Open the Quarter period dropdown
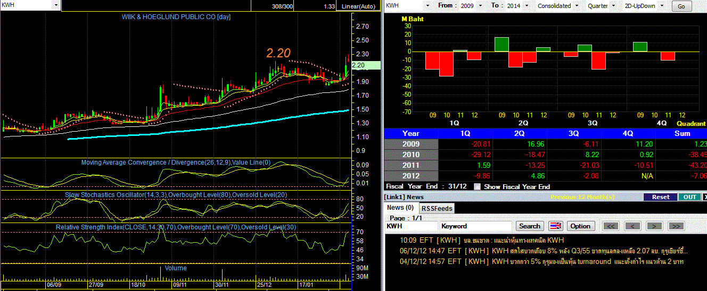 point(613,5)
